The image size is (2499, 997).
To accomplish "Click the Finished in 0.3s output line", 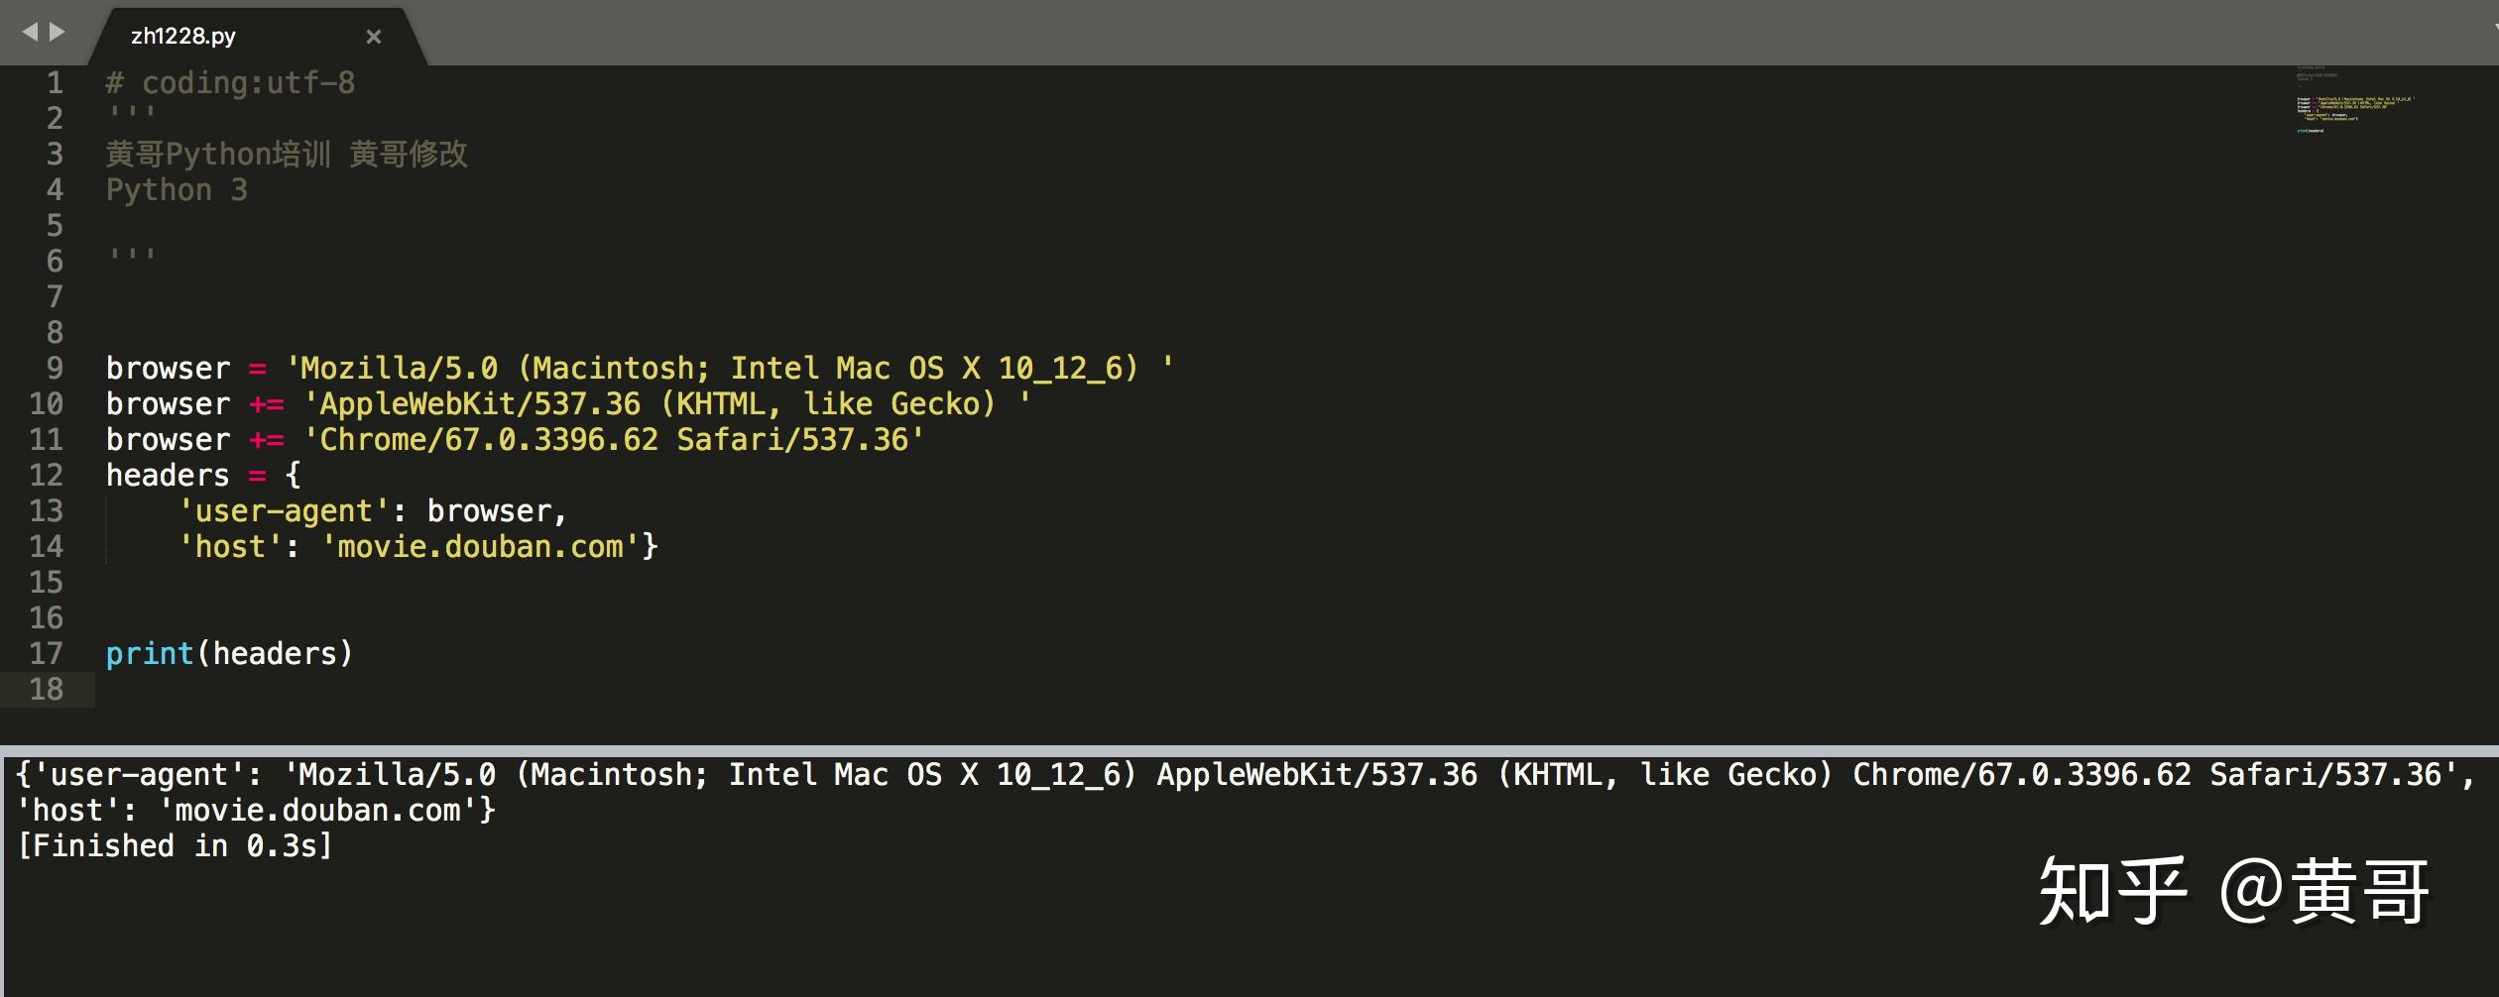I will click(176, 845).
